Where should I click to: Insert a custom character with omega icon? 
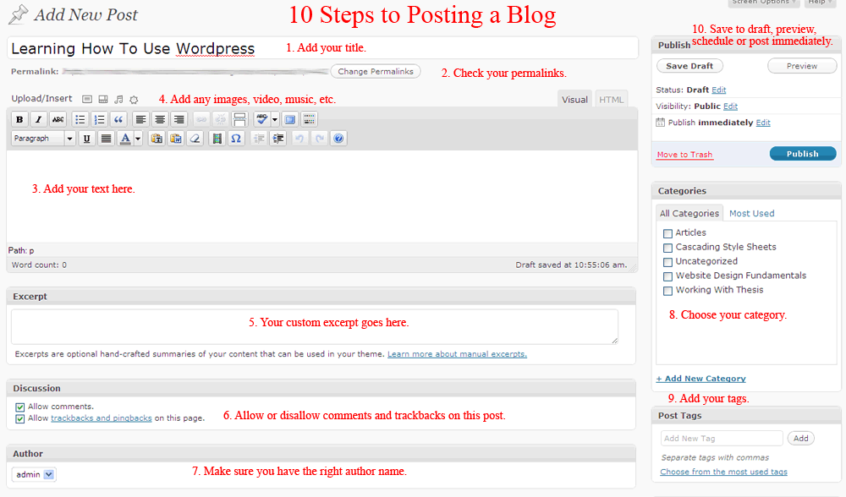(x=236, y=139)
